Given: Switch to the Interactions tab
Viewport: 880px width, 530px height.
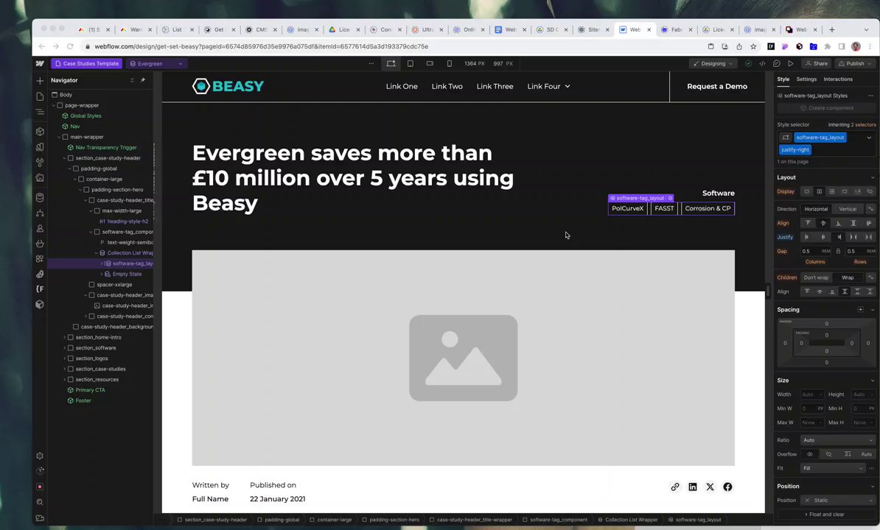Looking at the screenshot, I should [x=838, y=79].
